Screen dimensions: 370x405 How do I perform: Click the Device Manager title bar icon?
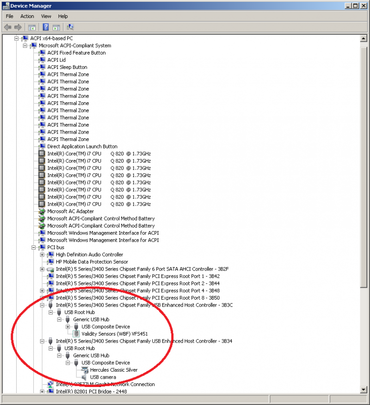click(6, 6)
